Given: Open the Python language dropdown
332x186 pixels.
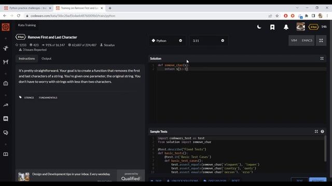Looking at the screenshot, I should pyautogui.click(x=167, y=40).
